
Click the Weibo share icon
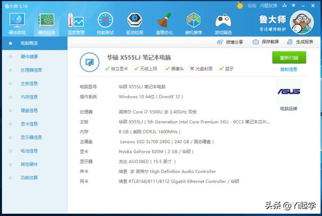click(220, 42)
